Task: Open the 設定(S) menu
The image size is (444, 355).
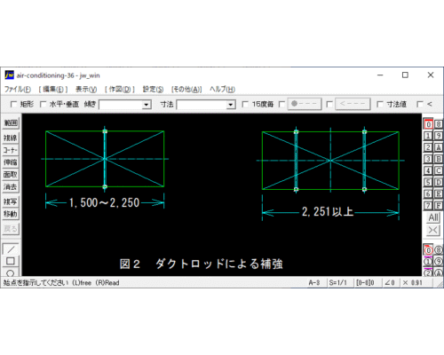Action: pyautogui.click(x=153, y=90)
